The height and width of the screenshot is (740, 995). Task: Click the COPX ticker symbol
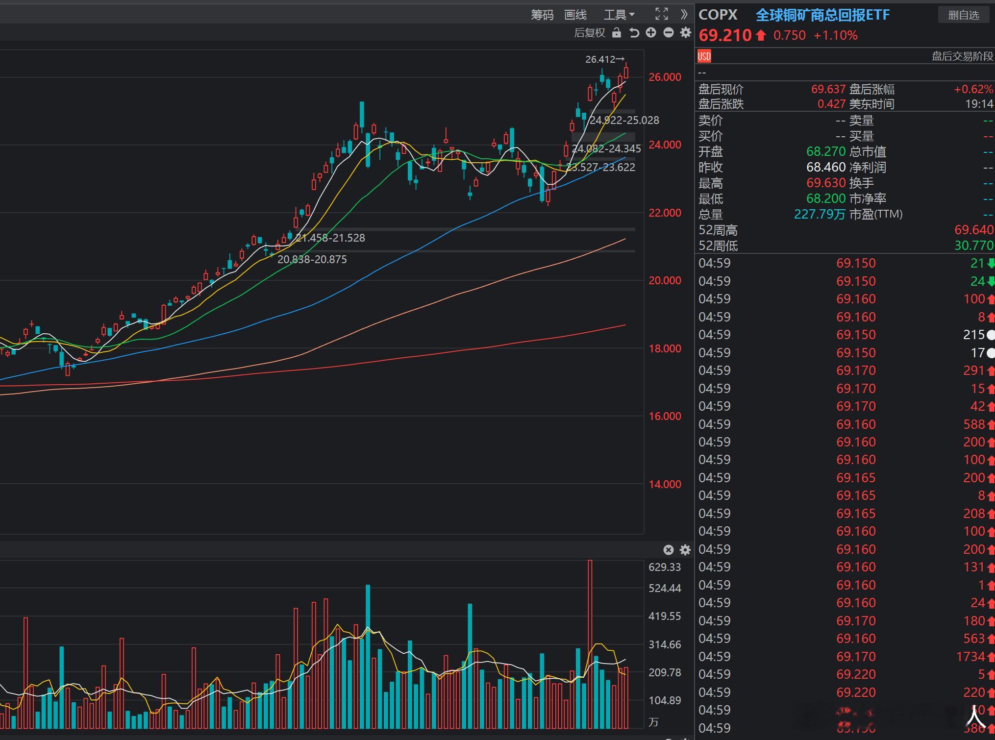(x=718, y=15)
